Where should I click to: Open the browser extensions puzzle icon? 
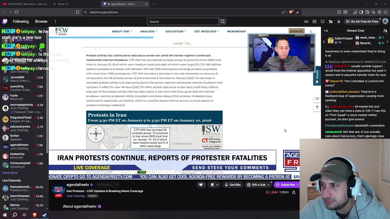point(339,12)
